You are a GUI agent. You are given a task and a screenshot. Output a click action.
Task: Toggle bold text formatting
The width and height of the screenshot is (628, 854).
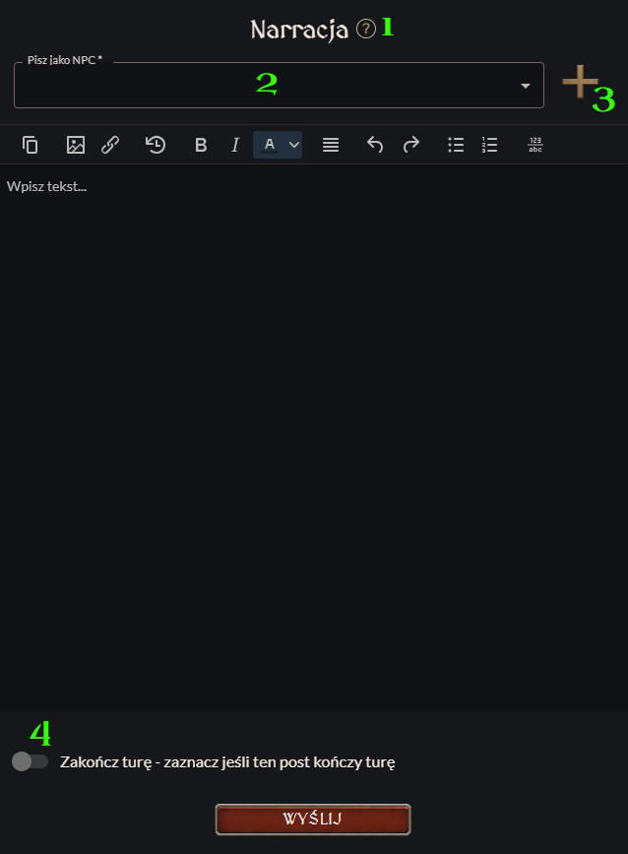(201, 145)
